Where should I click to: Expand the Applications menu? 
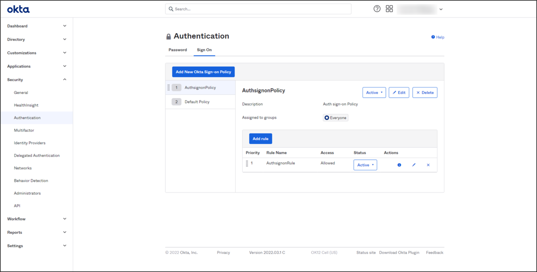pos(64,66)
